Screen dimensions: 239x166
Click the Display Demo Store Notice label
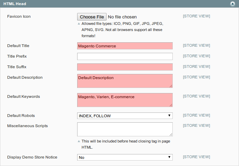point(32,157)
